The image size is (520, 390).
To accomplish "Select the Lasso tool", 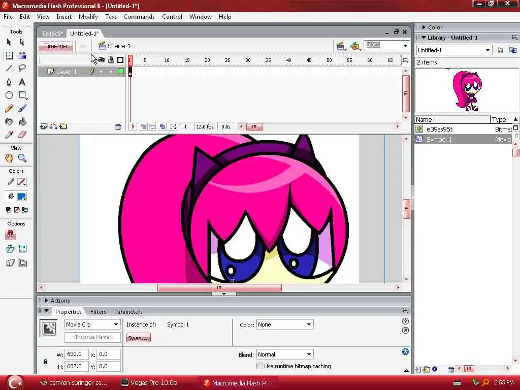I will [x=22, y=69].
